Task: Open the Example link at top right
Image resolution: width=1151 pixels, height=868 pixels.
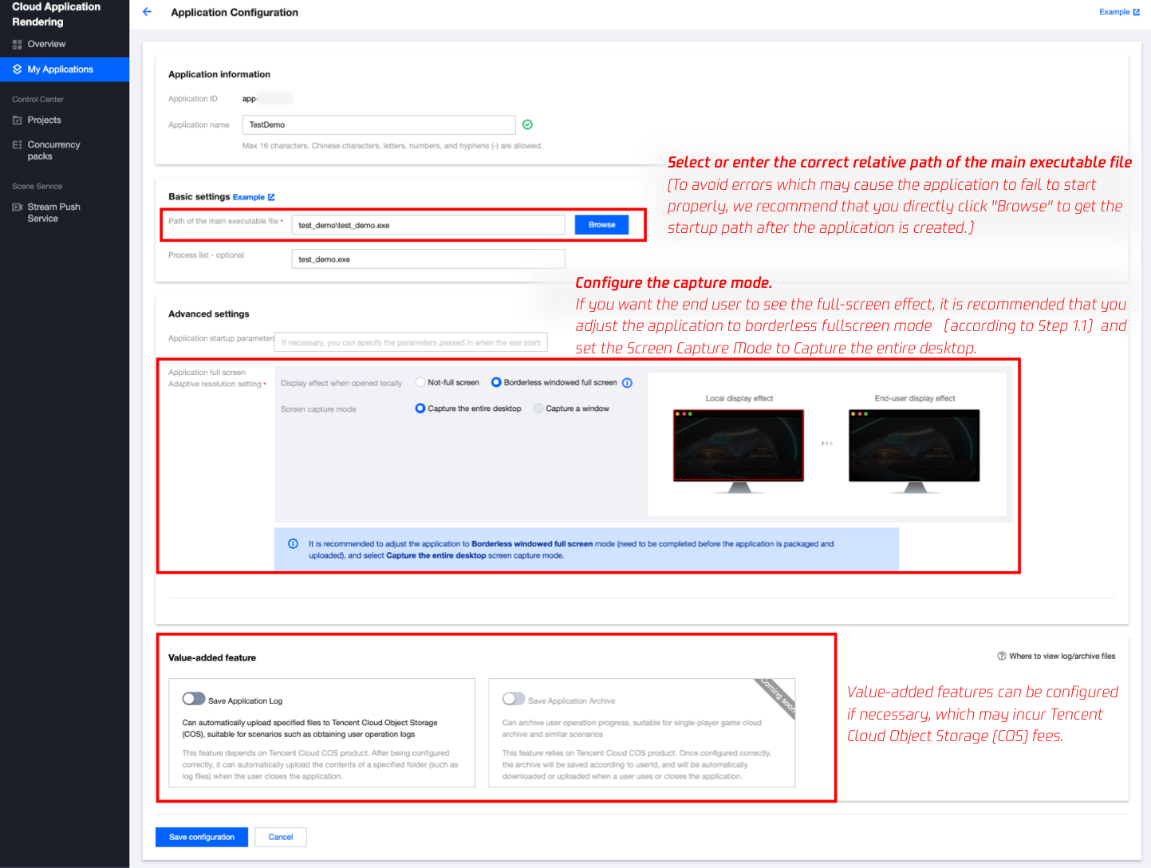Action: [1119, 12]
